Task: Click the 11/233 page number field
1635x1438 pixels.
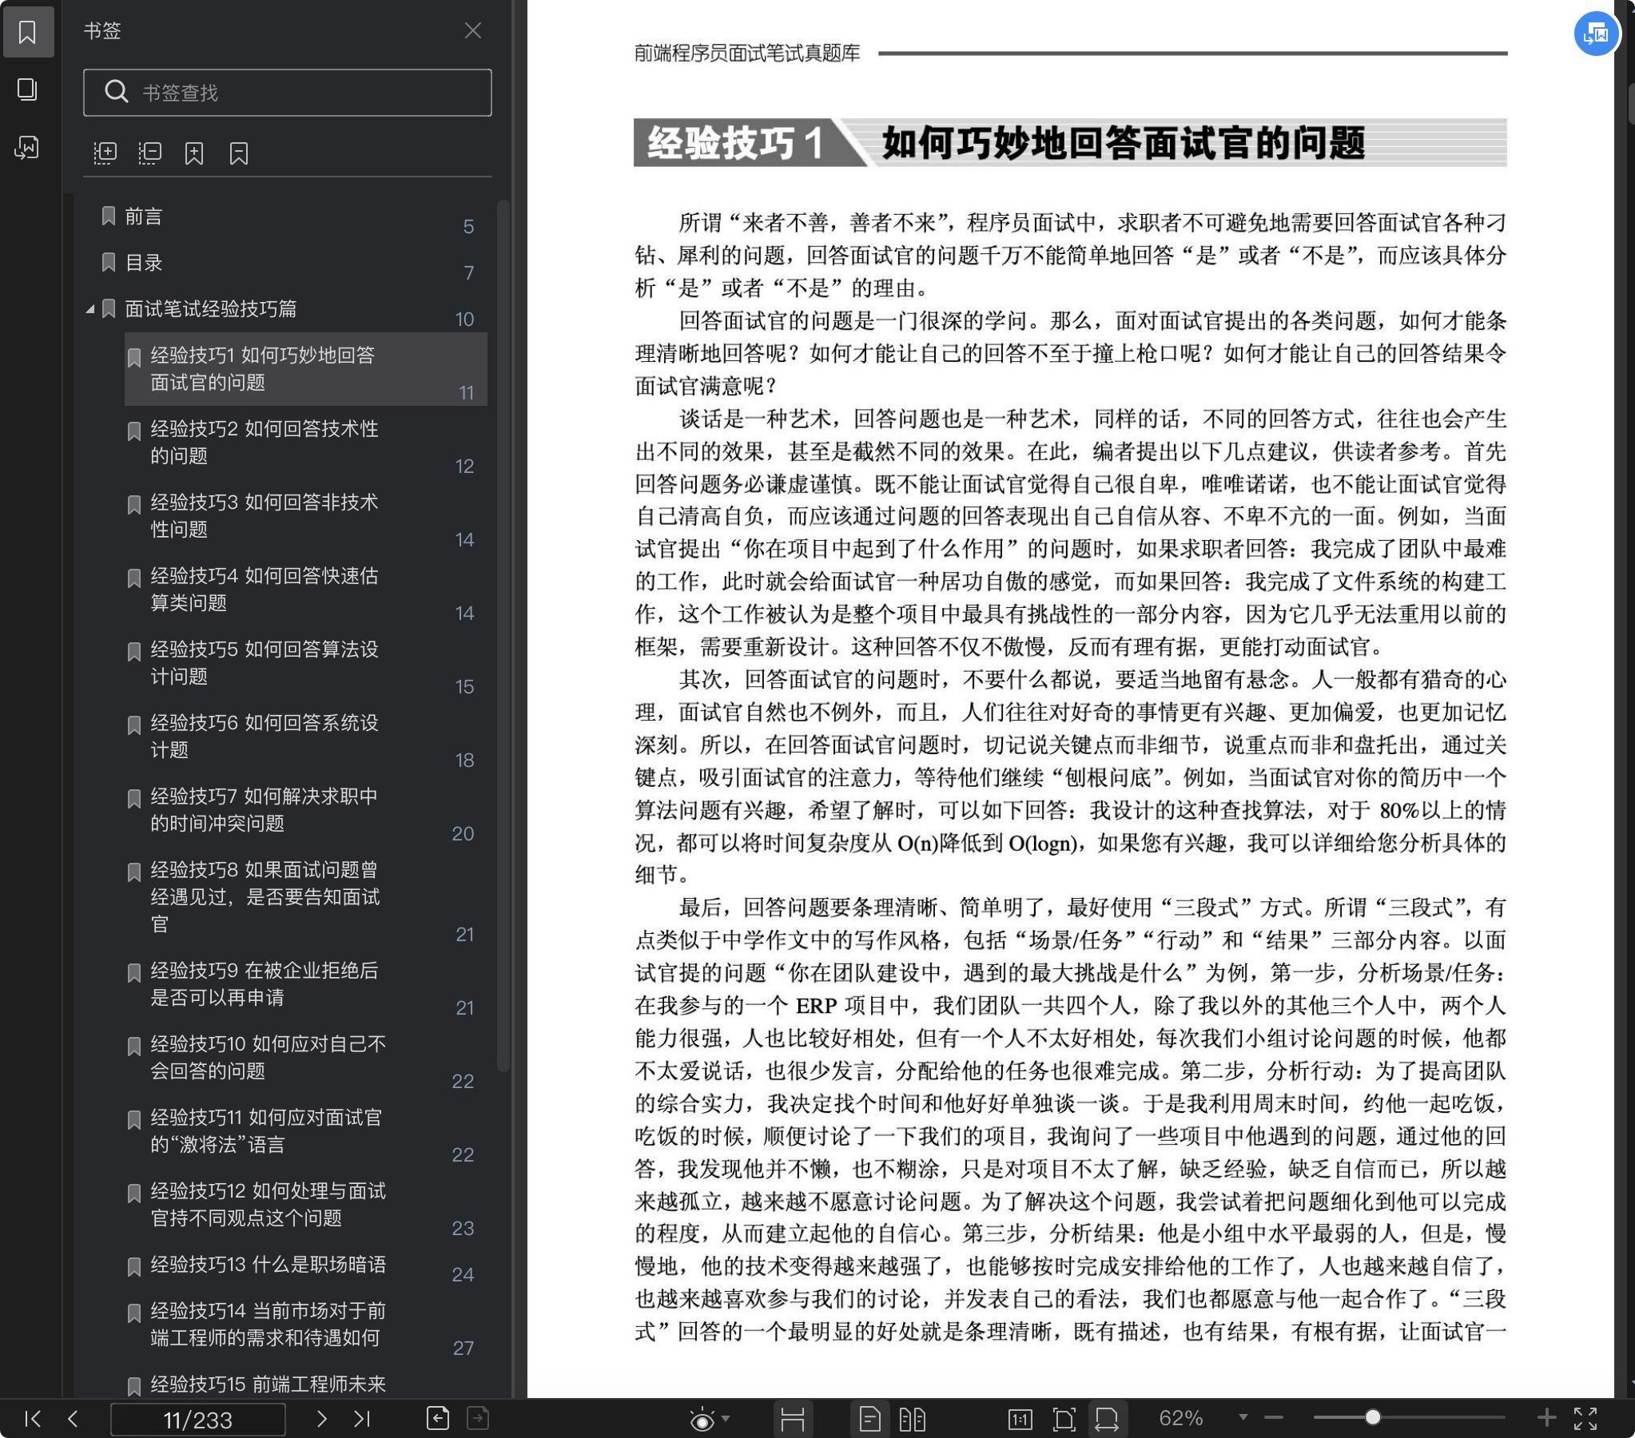Action: pyautogui.click(x=197, y=1420)
